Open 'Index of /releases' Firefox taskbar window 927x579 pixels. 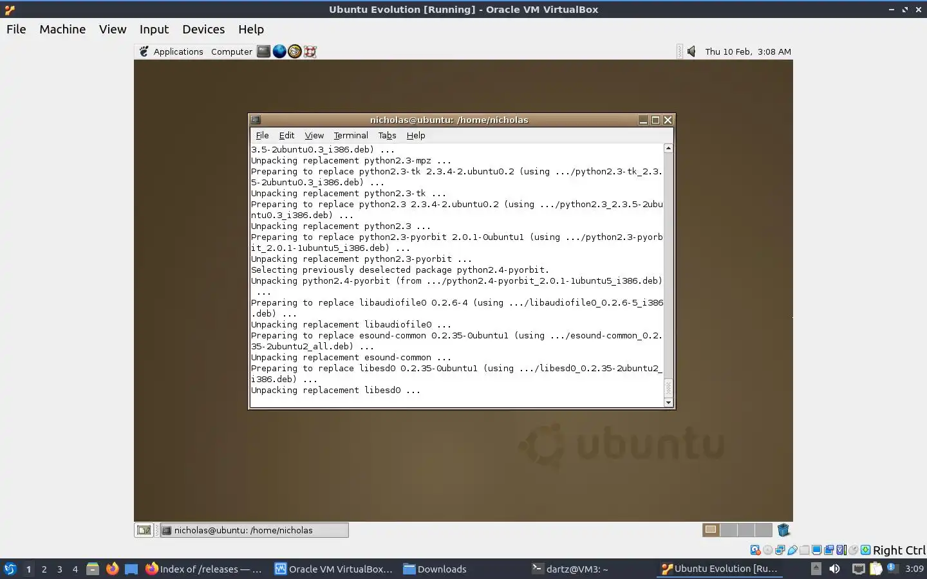point(203,569)
